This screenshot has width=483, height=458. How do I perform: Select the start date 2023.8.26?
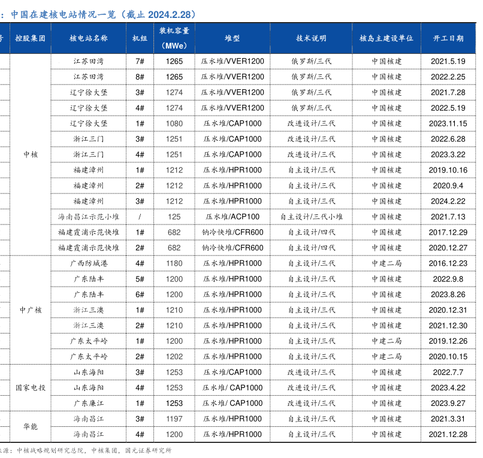point(448,295)
